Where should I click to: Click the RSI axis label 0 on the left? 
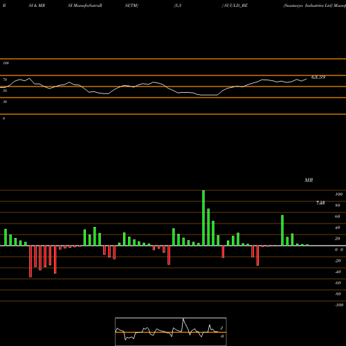3,118
